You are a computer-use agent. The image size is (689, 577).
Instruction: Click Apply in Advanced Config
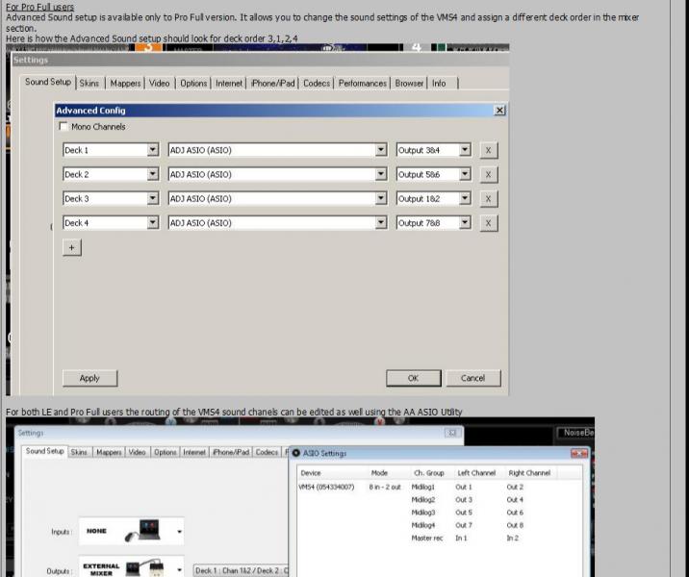click(89, 378)
